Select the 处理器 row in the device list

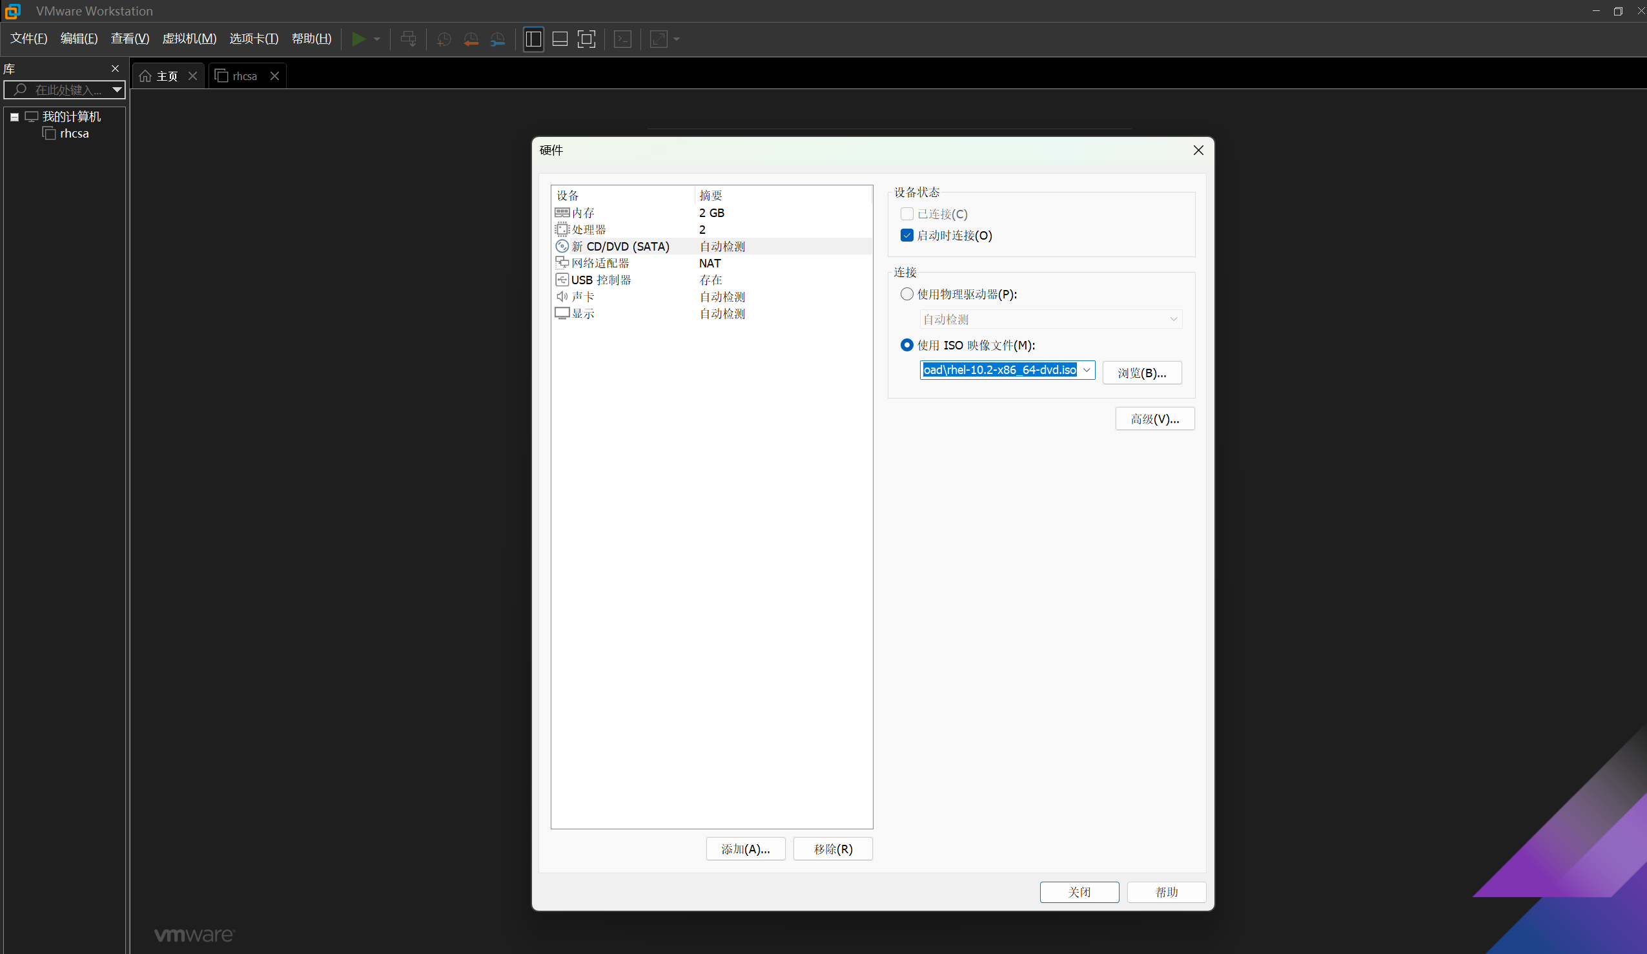(x=711, y=229)
